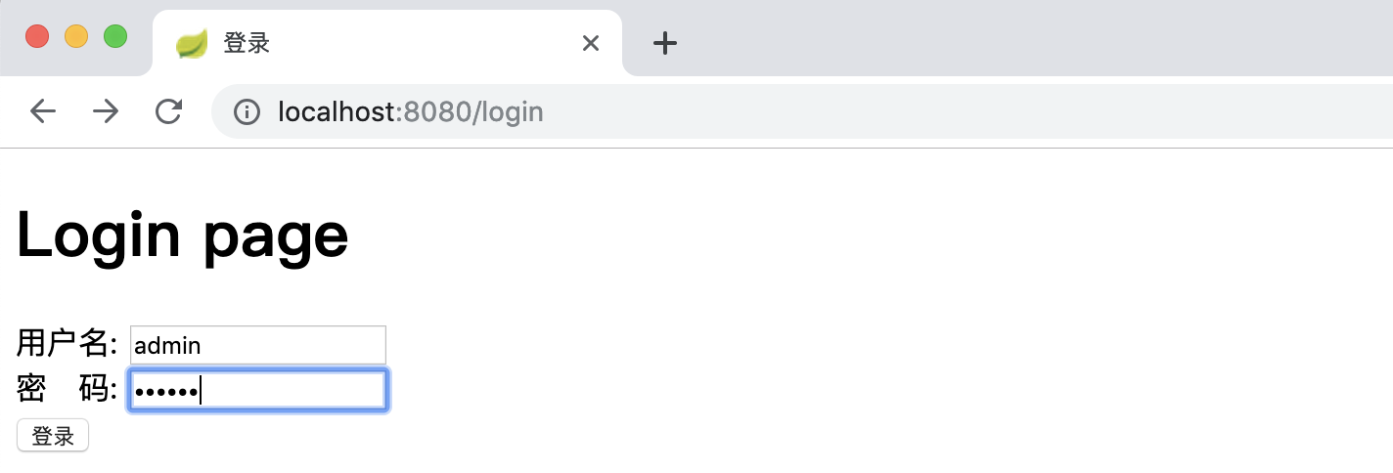This screenshot has width=1393, height=473.
Task: View site information icon in address bar
Action: point(247,112)
